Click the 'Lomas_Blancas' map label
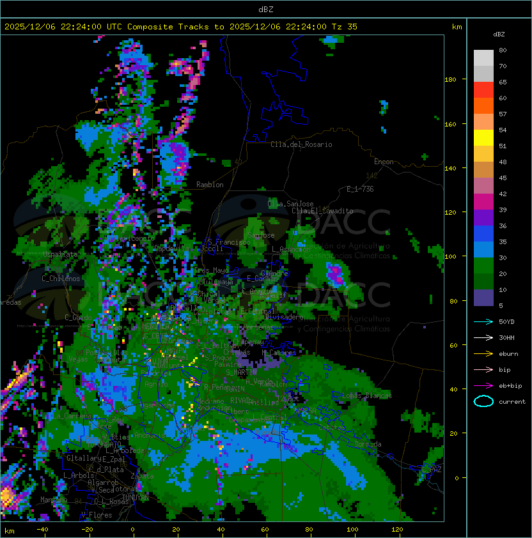Viewport: 532px width, 538px height. pyautogui.click(x=367, y=396)
